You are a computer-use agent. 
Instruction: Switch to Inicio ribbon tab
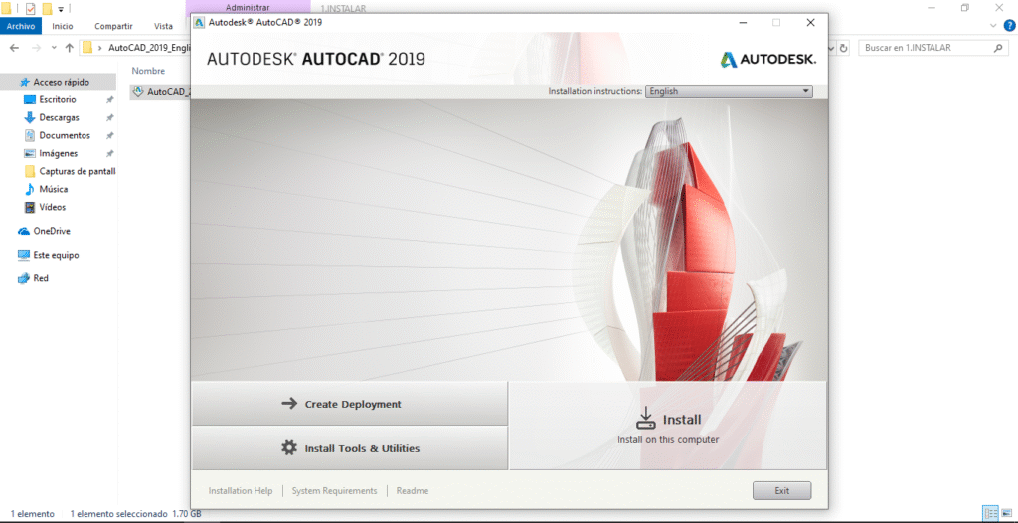tap(63, 26)
